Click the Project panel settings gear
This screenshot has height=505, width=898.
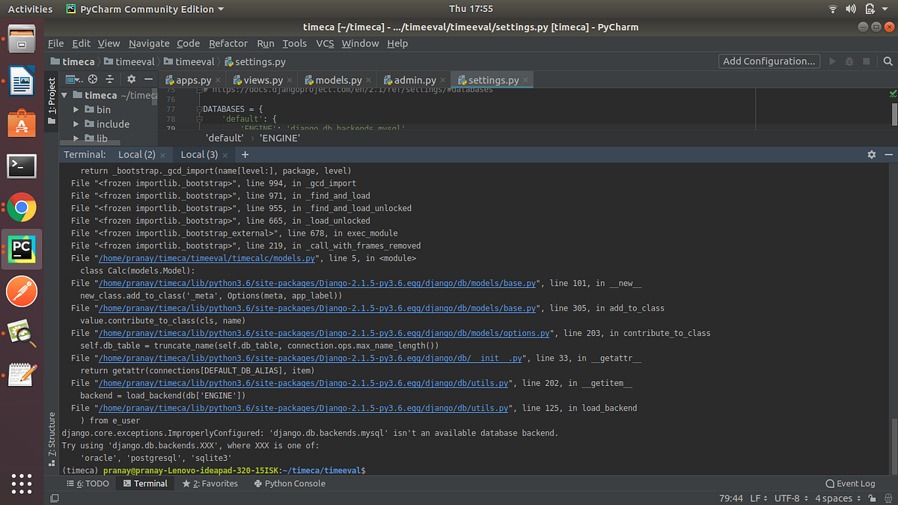click(131, 79)
